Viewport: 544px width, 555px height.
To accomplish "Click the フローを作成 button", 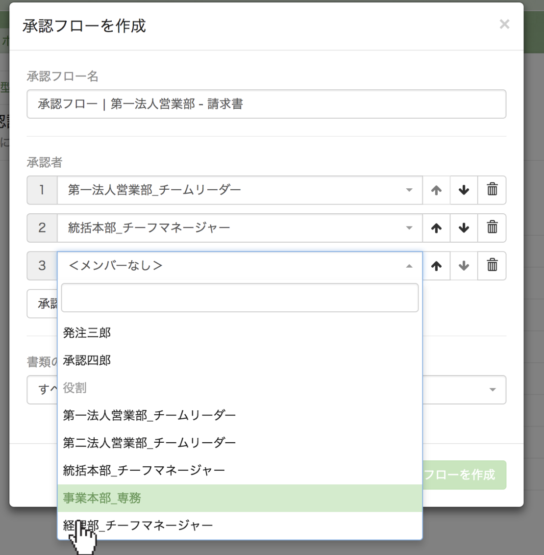I will click(465, 475).
